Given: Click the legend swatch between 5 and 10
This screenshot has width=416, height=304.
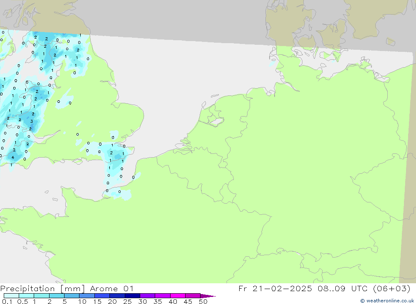Looking at the screenshot, I should 72,296.
